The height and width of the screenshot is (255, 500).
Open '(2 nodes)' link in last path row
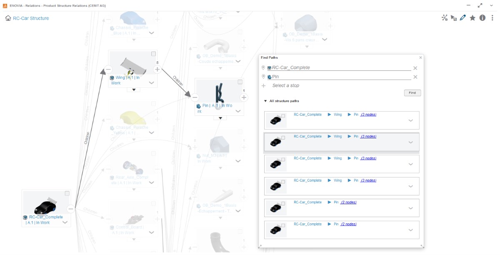(348, 224)
